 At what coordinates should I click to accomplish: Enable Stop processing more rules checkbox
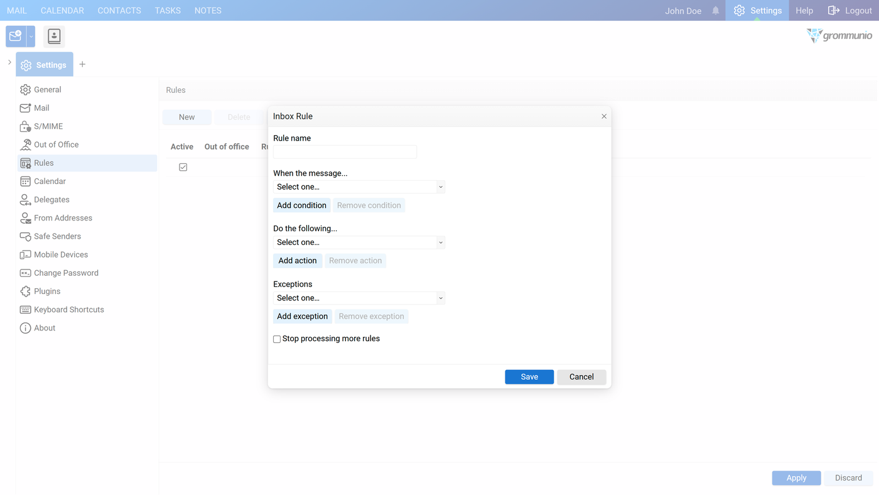click(277, 339)
